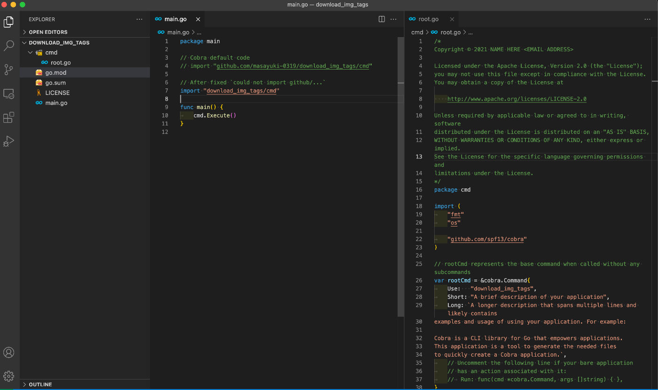Expand the Open Editors section

coord(85,32)
